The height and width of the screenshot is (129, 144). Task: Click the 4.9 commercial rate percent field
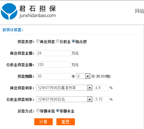tap(101, 88)
